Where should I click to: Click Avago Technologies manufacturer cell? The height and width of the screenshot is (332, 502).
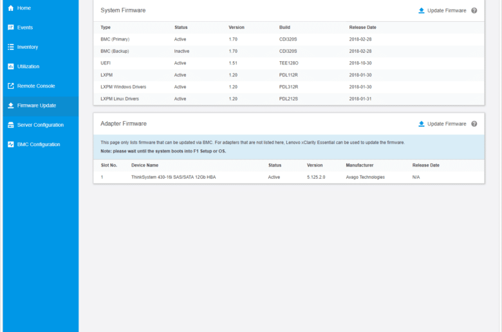coord(366,177)
